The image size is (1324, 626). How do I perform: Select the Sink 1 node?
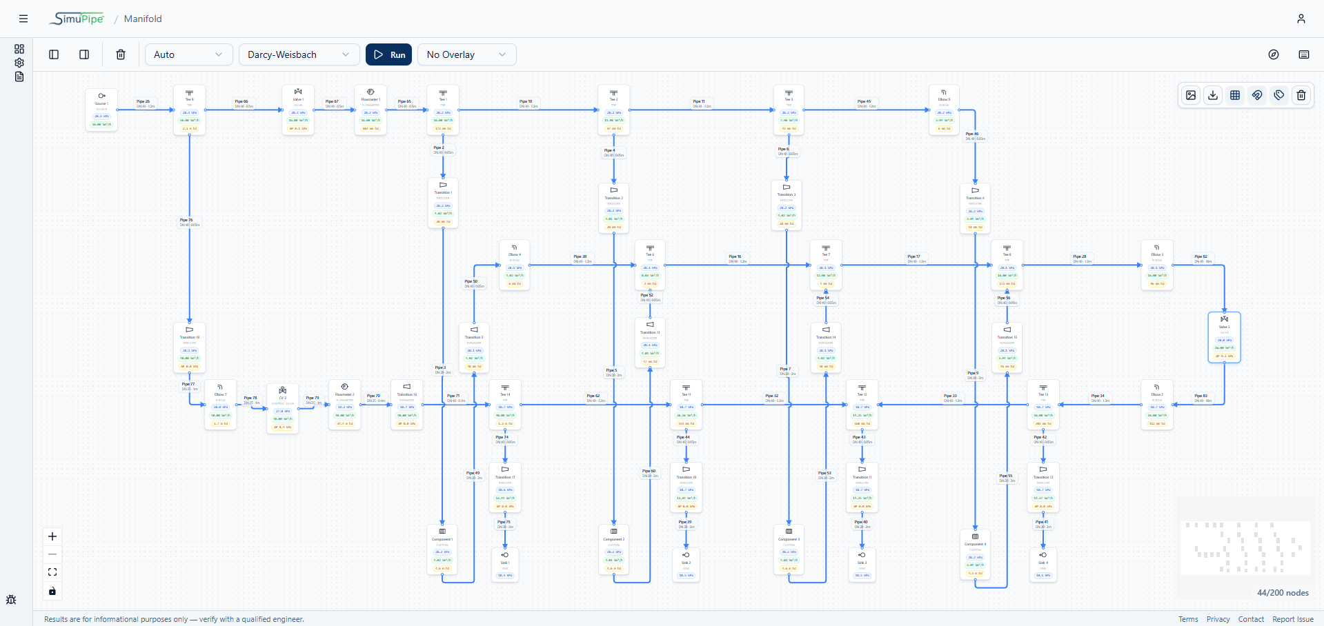505,565
